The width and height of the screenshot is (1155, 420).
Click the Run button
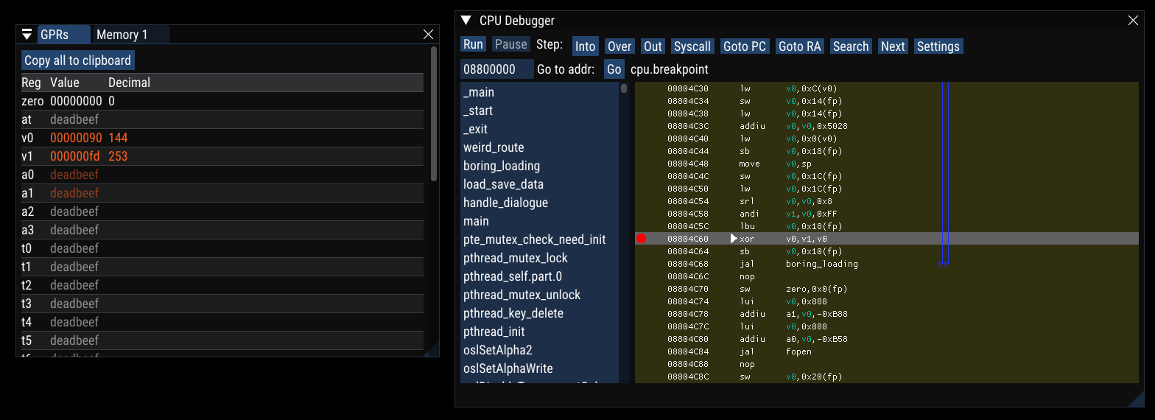coord(474,44)
